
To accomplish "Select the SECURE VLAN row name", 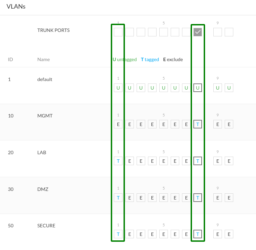I will (x=46, y=226).
